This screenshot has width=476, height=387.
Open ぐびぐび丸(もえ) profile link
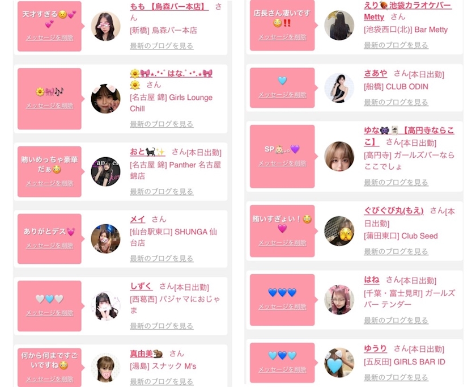394,211
